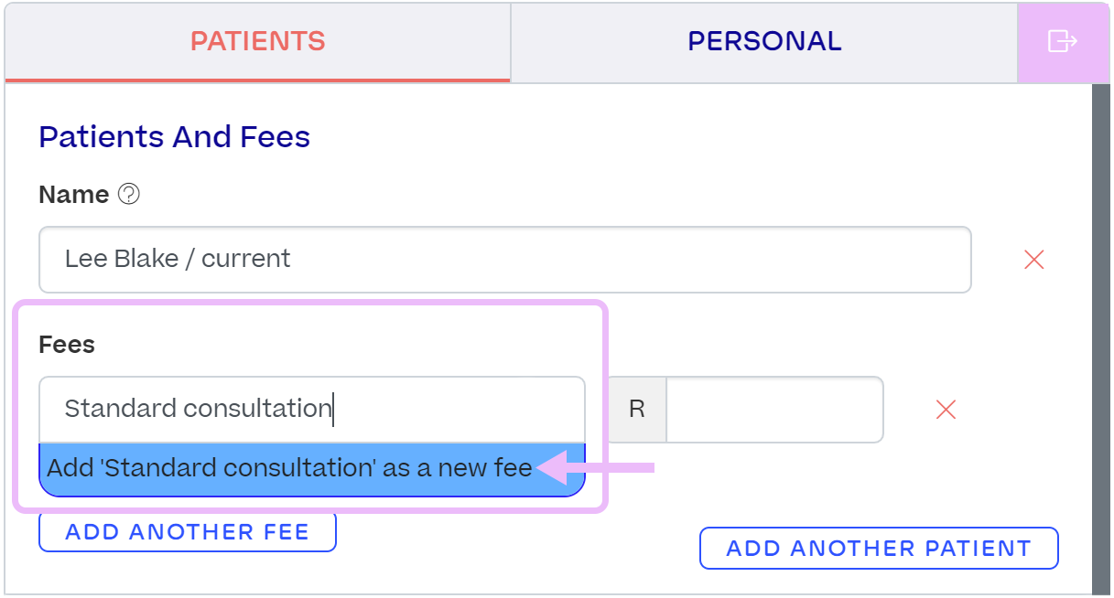Open the help tooltip icon beside Name

click(129, 195)
